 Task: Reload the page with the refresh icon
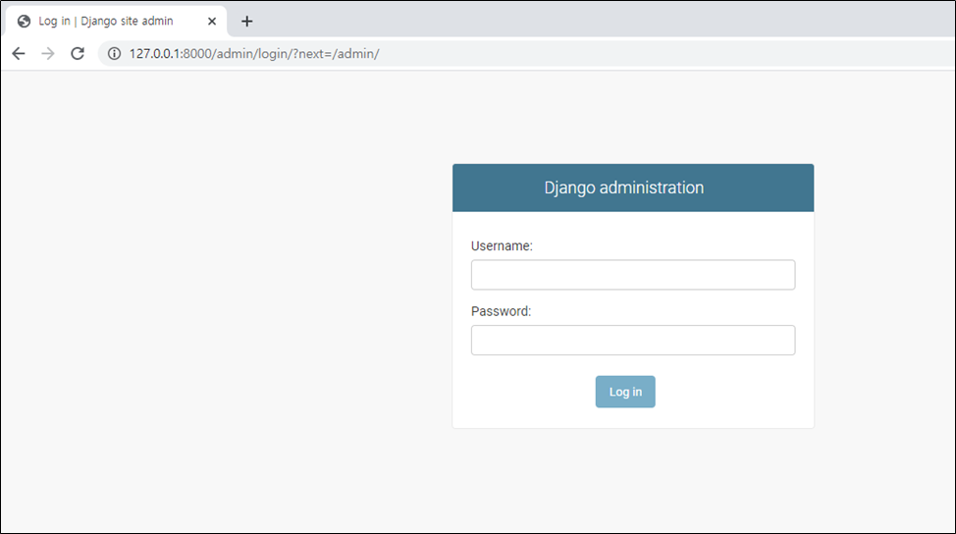click(78, 54)
